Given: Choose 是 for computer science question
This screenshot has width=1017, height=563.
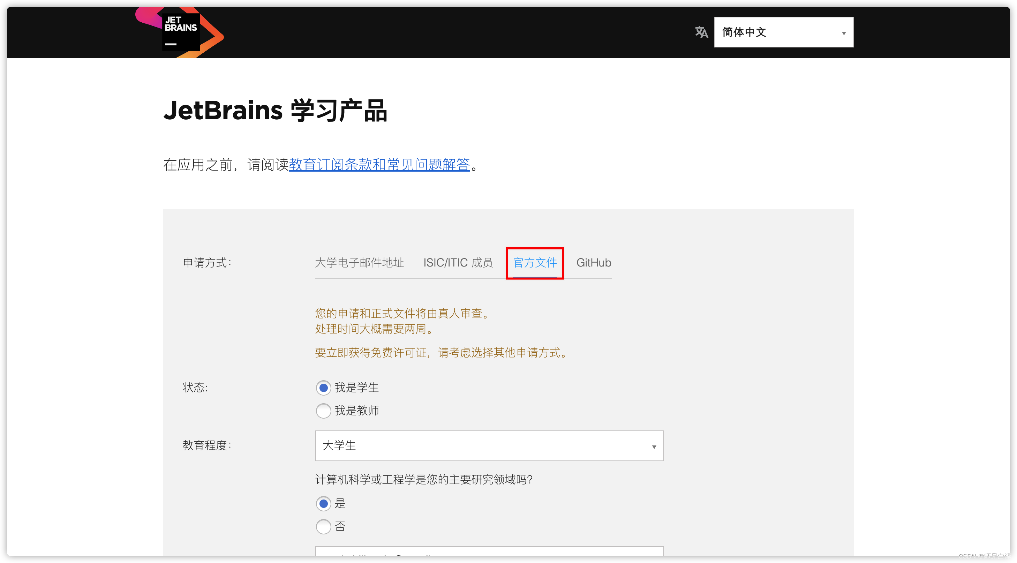Looking at the screenshot, I should (x=323, y=503).
